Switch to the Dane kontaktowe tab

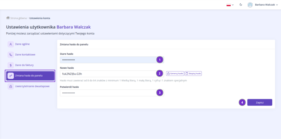(x=25, y=54)
